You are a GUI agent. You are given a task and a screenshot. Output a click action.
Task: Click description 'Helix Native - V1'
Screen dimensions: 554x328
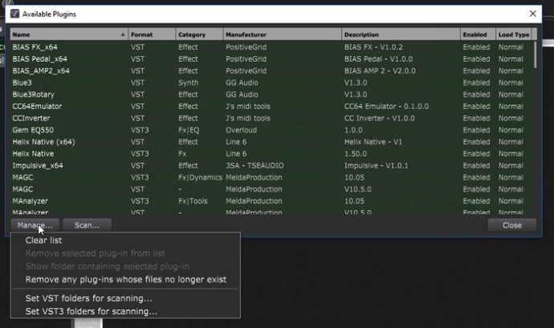point(373,142)
